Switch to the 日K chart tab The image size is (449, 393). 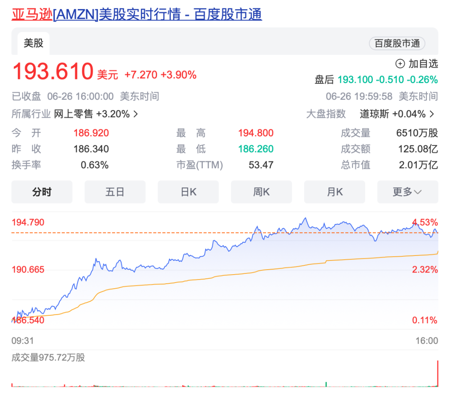tap(188, 192)
